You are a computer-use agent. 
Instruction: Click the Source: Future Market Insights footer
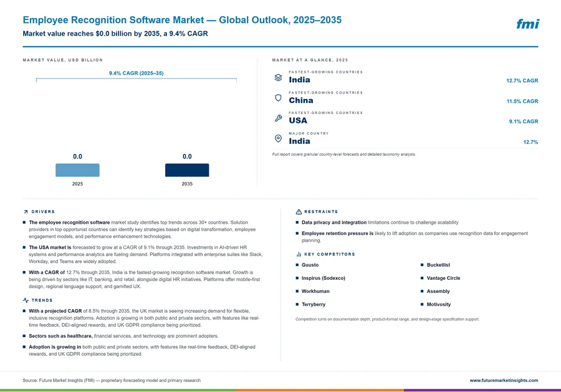point(112,380)
